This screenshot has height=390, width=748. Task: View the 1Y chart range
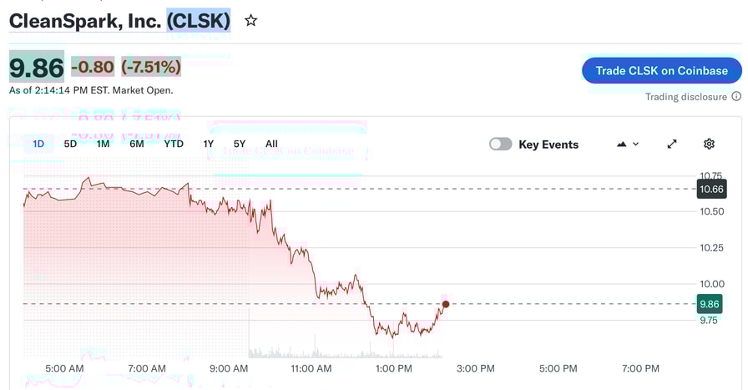pos(209,144)
